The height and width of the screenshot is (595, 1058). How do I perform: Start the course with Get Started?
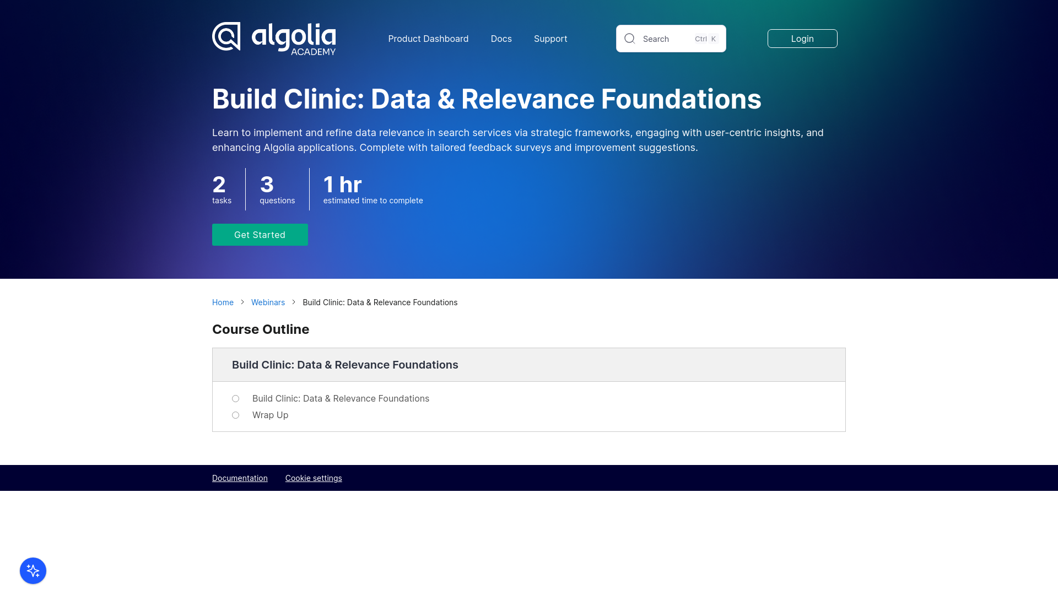(x=260, y=235)
